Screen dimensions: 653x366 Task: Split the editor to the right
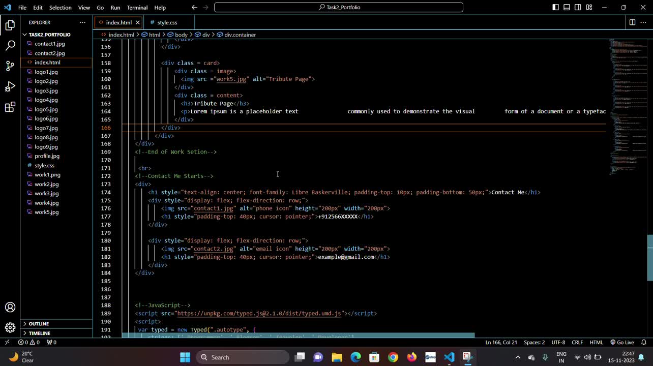[x=632, y=22]
